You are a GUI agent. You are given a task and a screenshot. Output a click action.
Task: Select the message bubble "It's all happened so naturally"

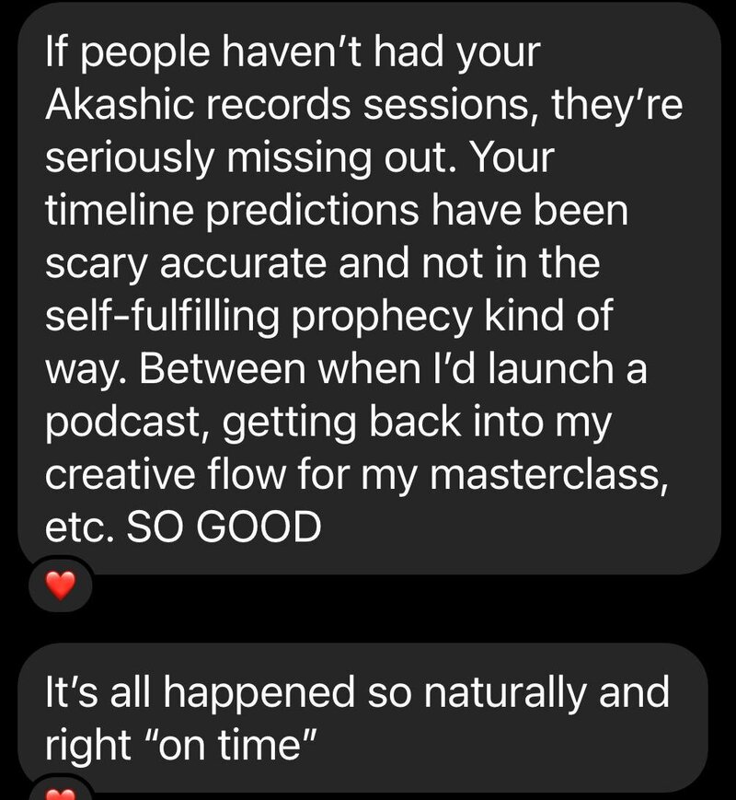(x=362, y=717)
